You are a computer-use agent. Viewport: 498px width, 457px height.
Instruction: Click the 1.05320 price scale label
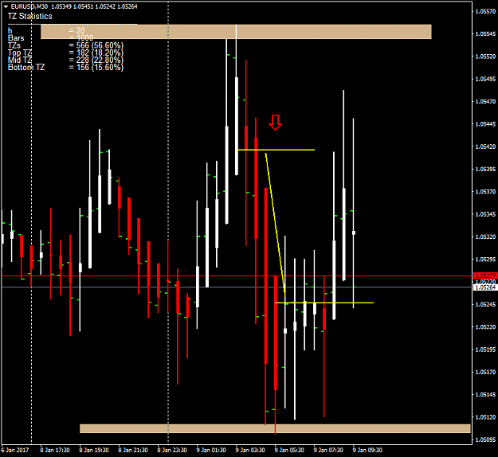(485, 236)
